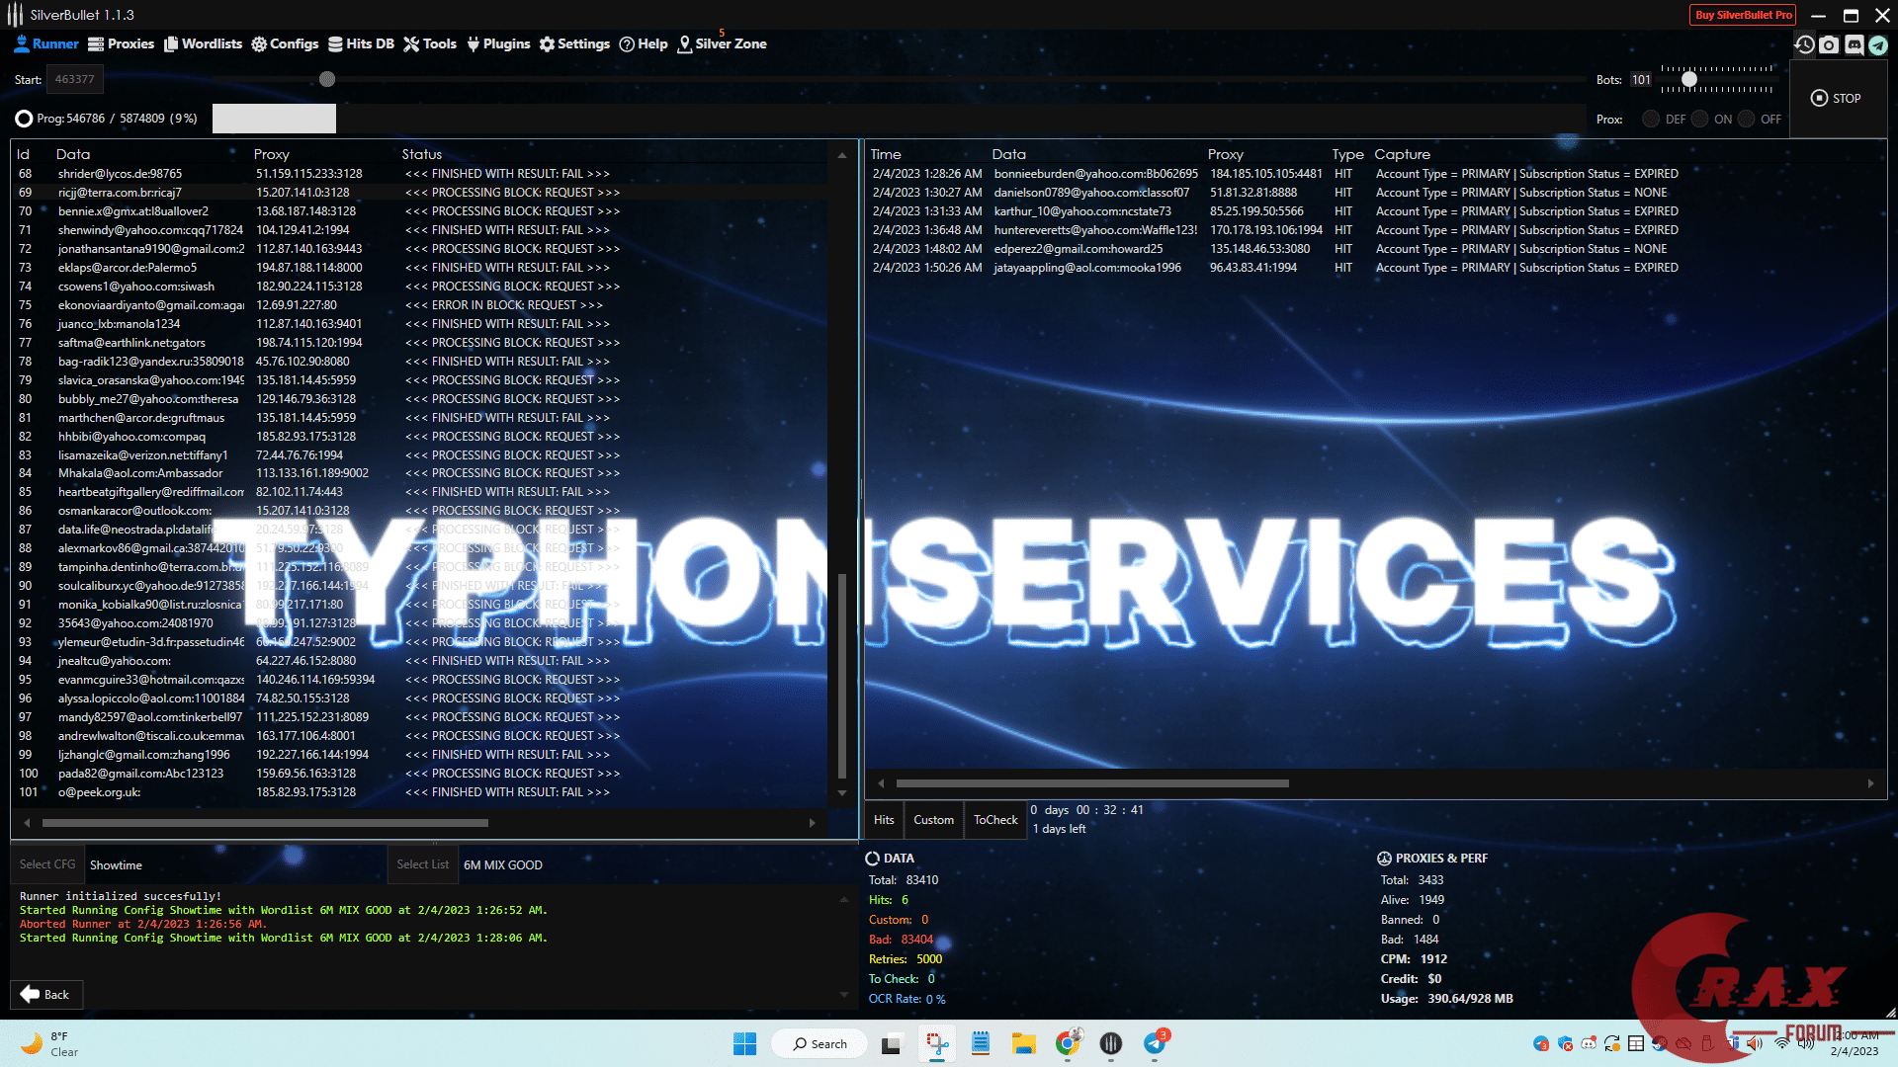The image size is (1898, 1067).
Task: Open the Windows Start menu
Action: (x=744, y=1043)
